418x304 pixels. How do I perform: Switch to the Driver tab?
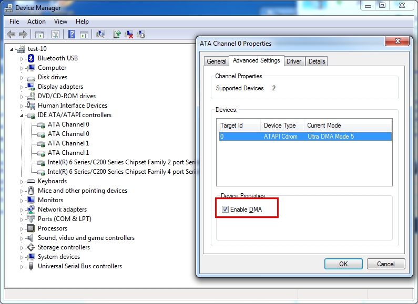294,61
